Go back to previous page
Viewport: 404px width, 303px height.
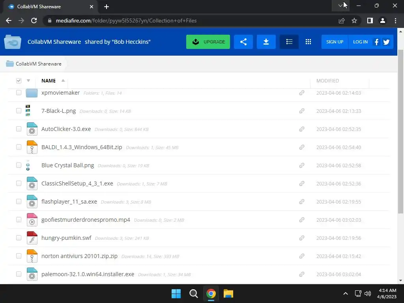[x=9, y=21]
